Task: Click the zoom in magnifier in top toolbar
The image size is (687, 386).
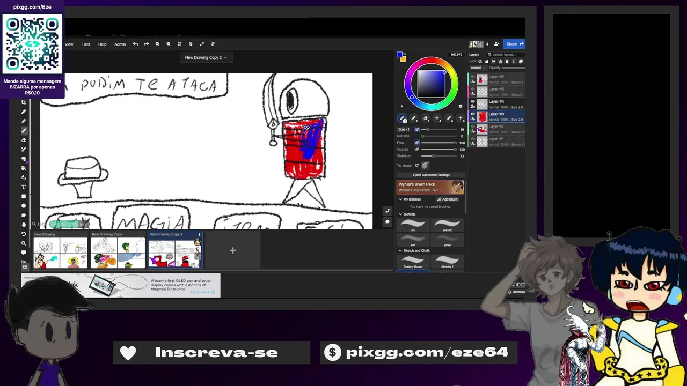Action: [x=157, y=44]
